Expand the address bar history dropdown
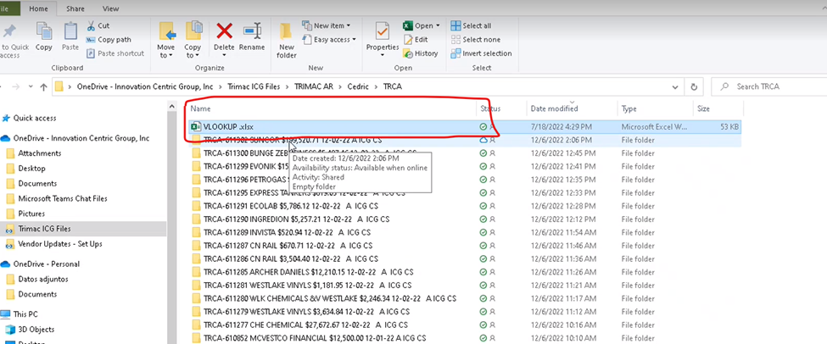This screenshot has width=827, height=344. 675,87
